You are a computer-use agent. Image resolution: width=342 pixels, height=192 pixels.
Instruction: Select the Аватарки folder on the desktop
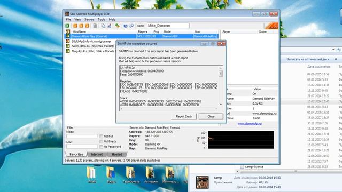coord(151,175)
